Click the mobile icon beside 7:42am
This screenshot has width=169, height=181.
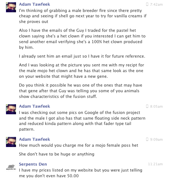[147, 4]
